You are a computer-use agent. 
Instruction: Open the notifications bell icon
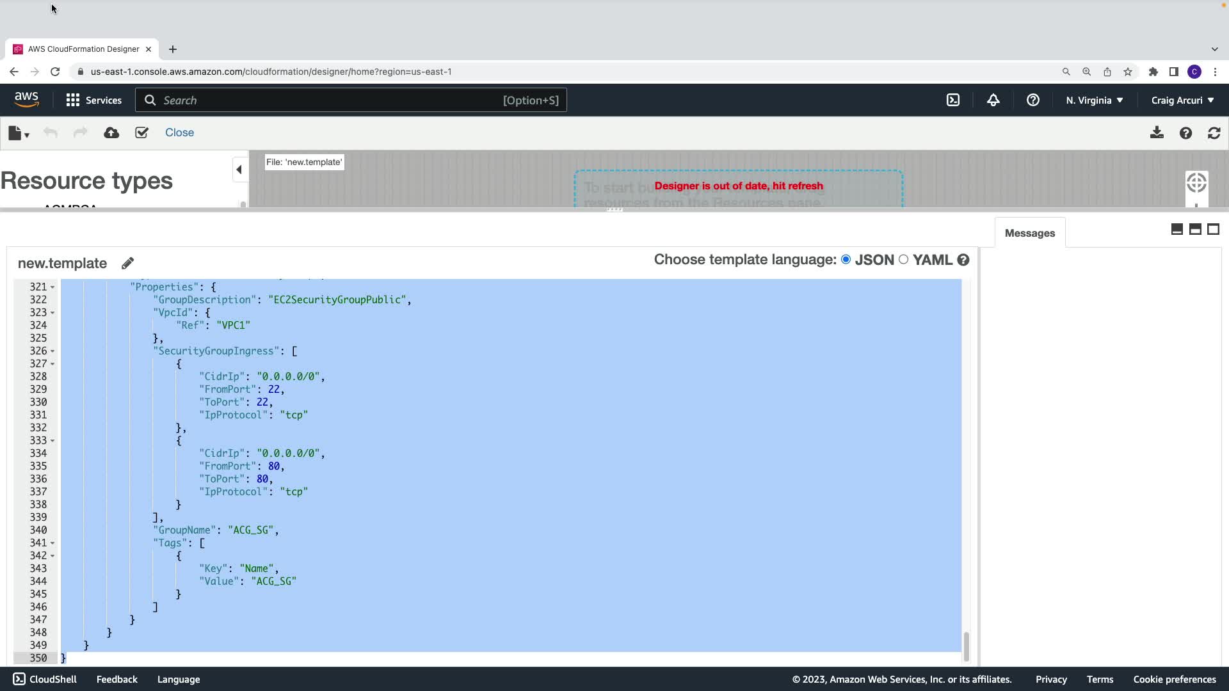click(993, 100)
